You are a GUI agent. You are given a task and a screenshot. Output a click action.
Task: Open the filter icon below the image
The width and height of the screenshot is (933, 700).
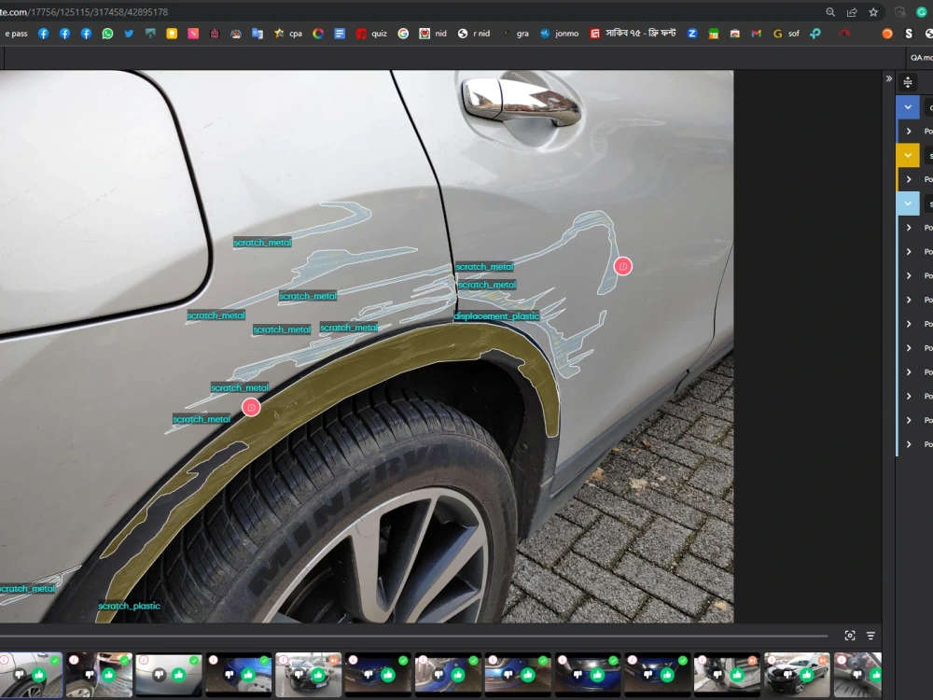870,636
